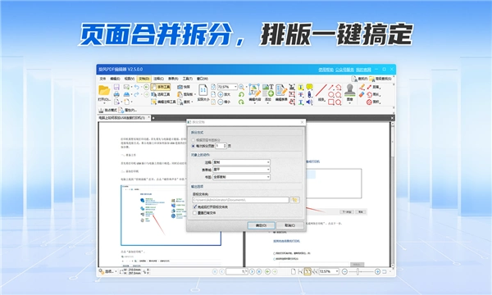Open the Bookmarks dropdown in split dialog

[241, 177]
